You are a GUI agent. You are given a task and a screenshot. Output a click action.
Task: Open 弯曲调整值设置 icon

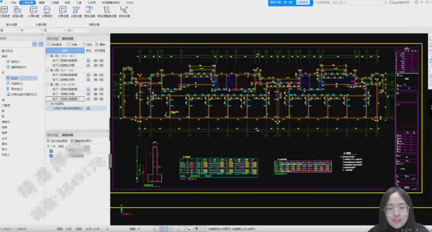point(107,12)
